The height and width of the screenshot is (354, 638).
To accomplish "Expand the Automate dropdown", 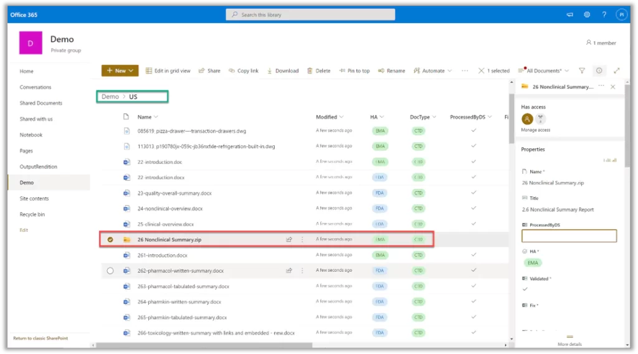I will [x=432, y=71].
